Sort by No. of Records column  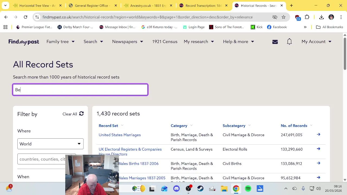[294, 126]
